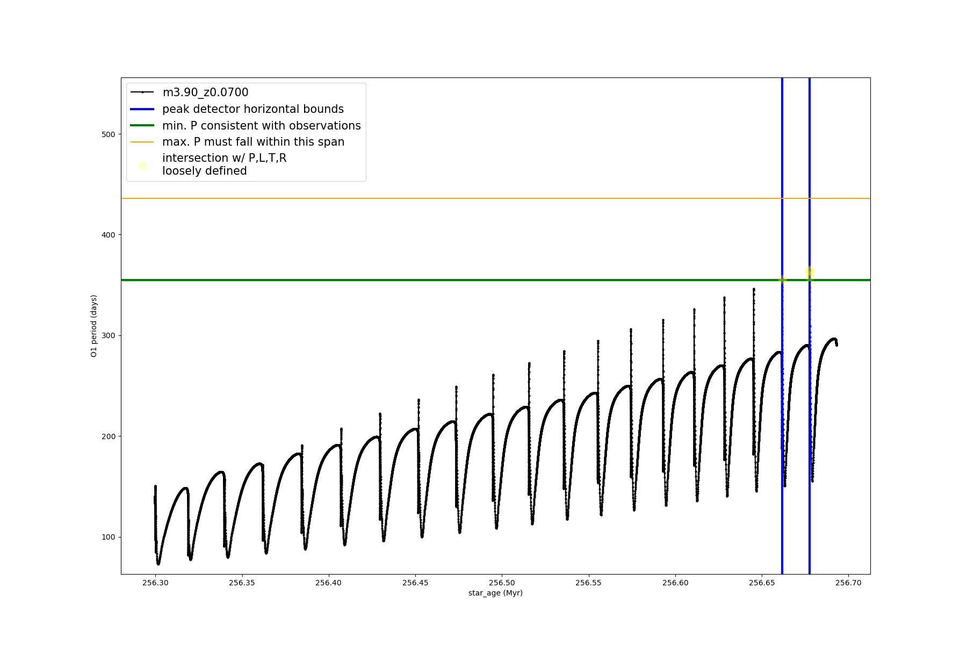Image resolution: width=967 pixels, height=645 pixels.
Task: Click the 256.30 x-axis tick label
Action: (155, 583)
